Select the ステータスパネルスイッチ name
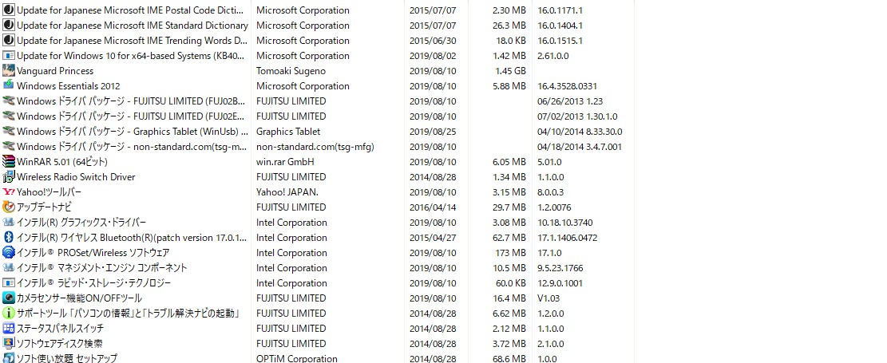 click(60, 329)
